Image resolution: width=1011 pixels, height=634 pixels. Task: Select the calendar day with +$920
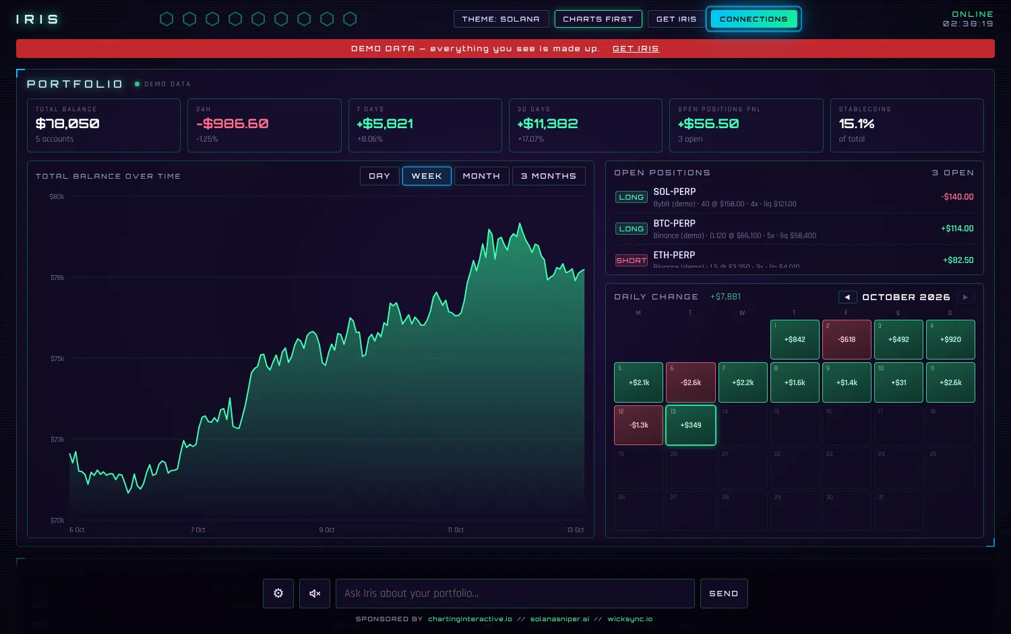pos(950,339)
